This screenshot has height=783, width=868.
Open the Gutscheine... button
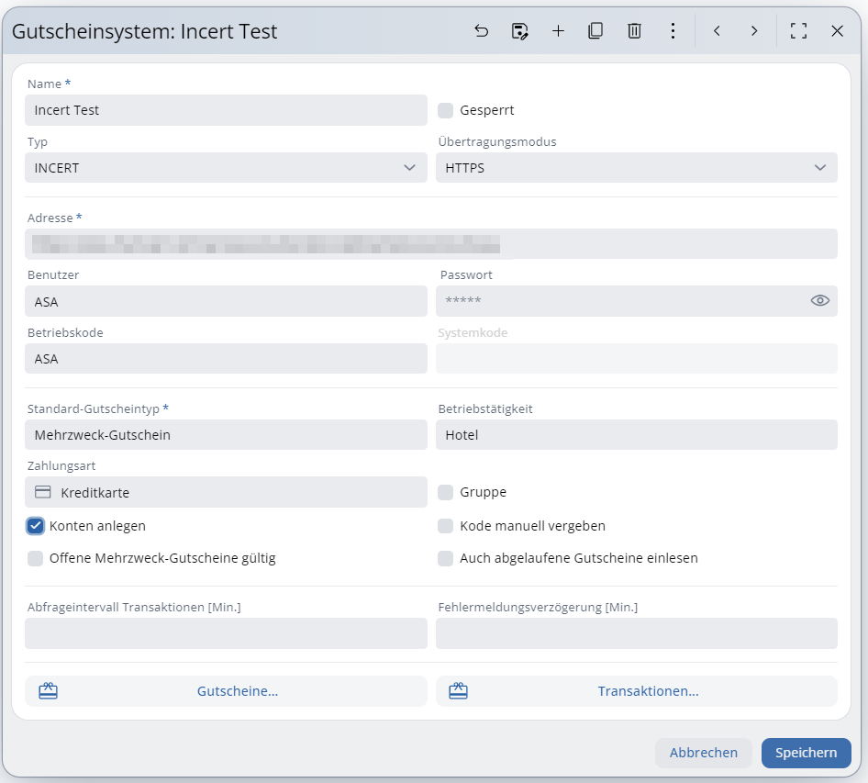pyautogui.click(x=226, y=691)
